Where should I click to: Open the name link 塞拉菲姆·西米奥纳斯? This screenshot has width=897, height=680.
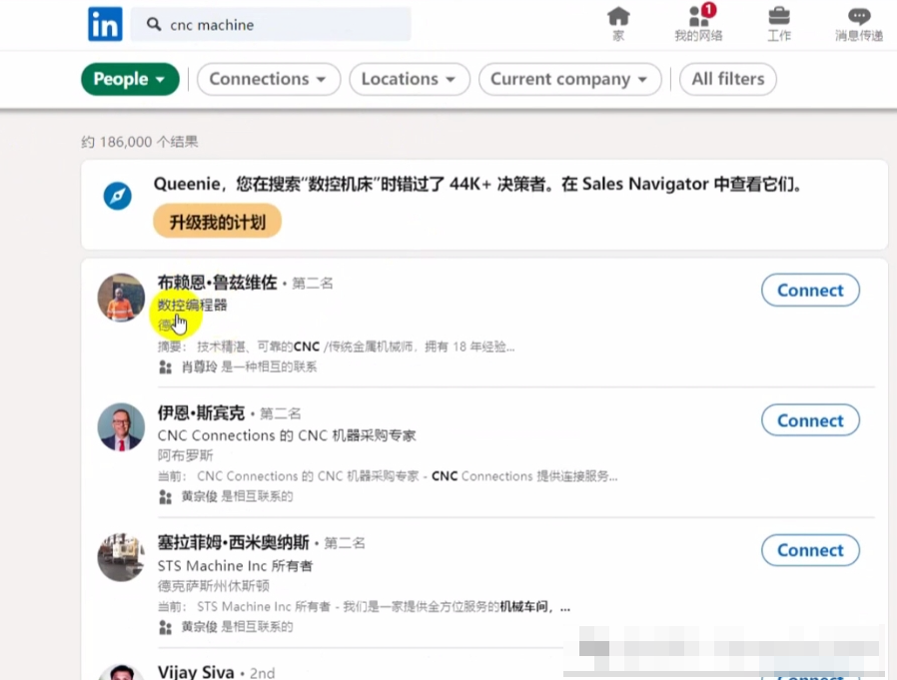[x=233, y=542]
